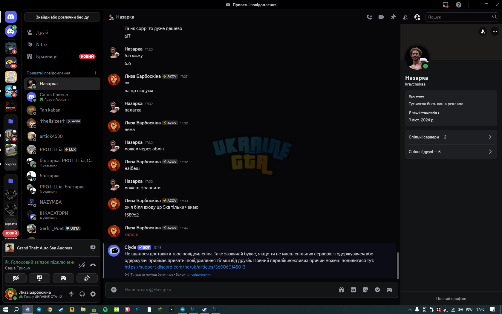Viewport: 502px width, 314px height.
Task: Open the Windows Start menu
Action: [5, 310]
